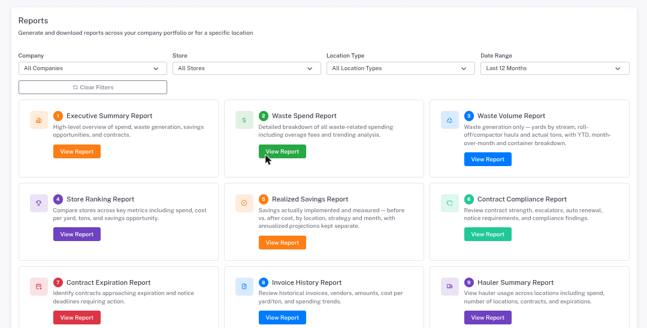Click the Invoice History document icon
Image resolution: width=647 pixels, height=328 pixels.
pos(244,287)
